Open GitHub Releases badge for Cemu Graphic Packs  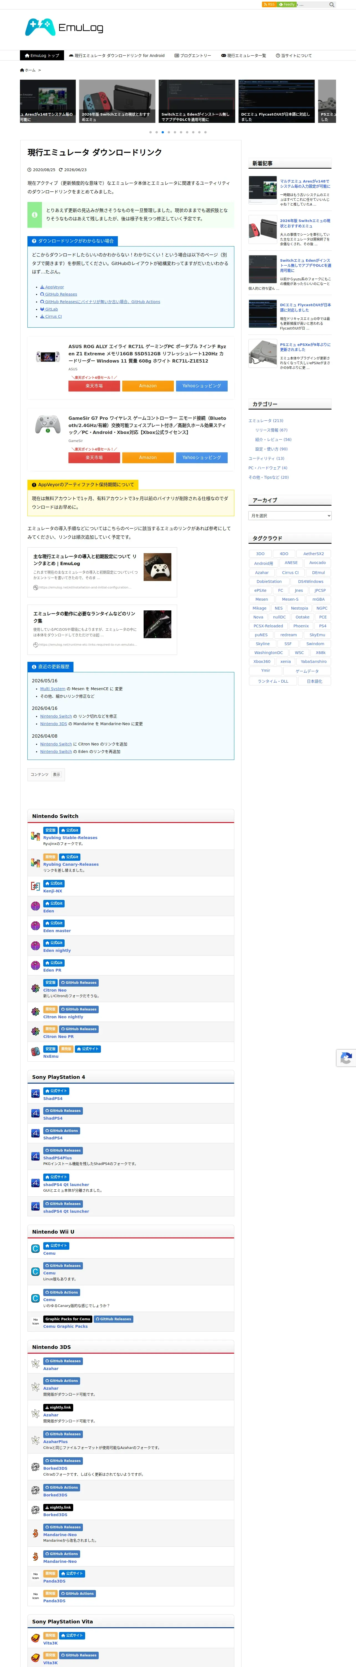(113, 1319)
